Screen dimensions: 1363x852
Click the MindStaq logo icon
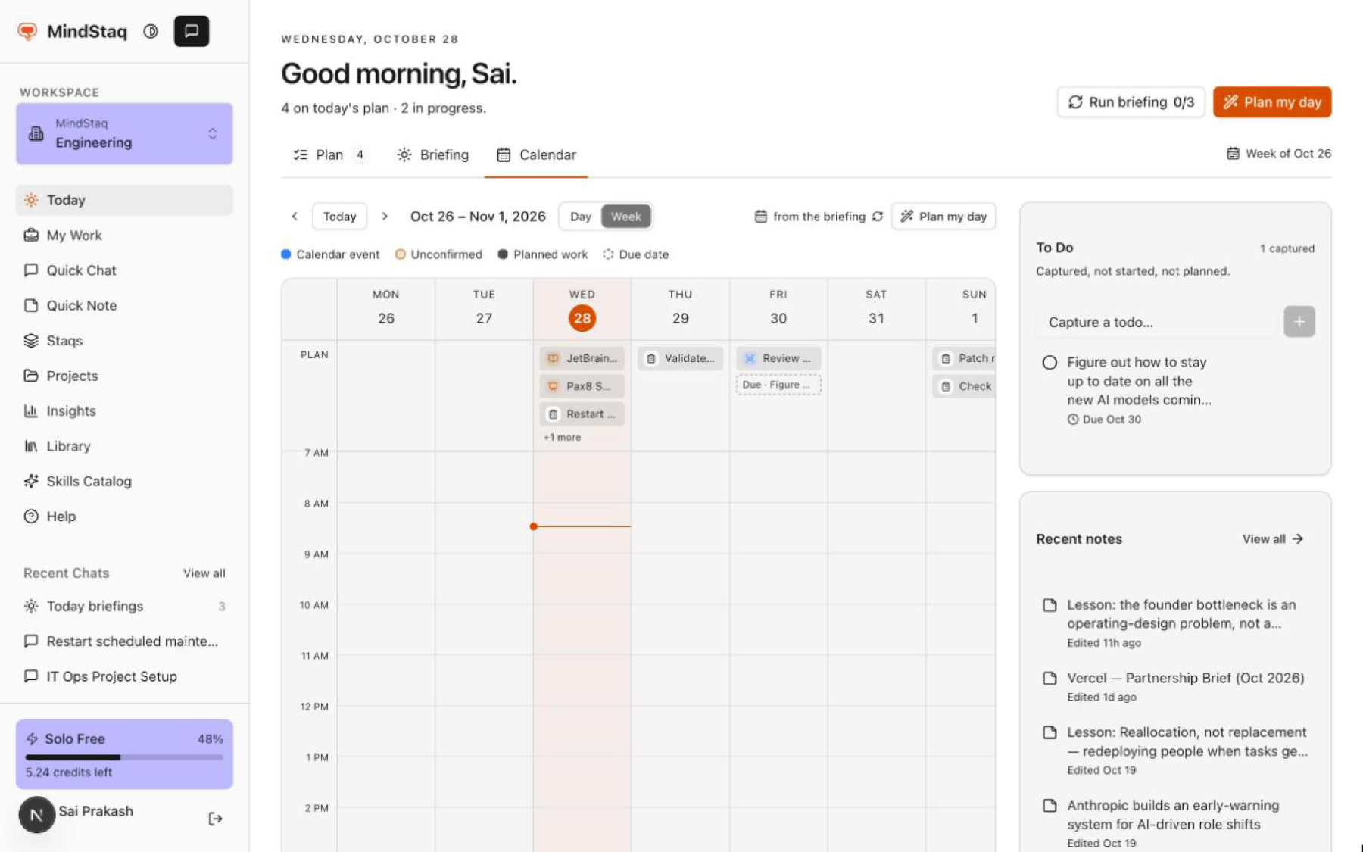(27, 31)
